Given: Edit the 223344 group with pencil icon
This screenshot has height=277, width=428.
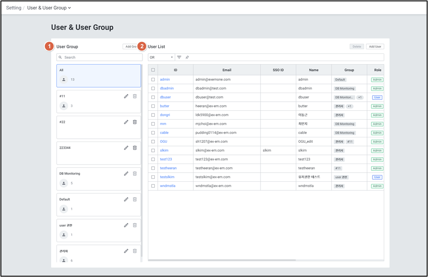Looking at the screenshot, I should click(x=126, y=148).
